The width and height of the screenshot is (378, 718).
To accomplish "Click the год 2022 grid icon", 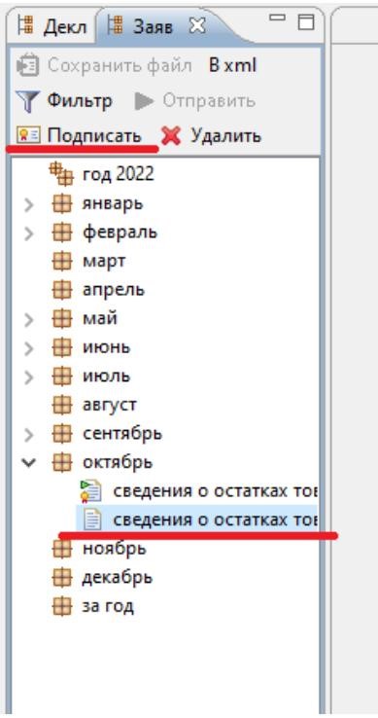I will [x=61, y=174].
